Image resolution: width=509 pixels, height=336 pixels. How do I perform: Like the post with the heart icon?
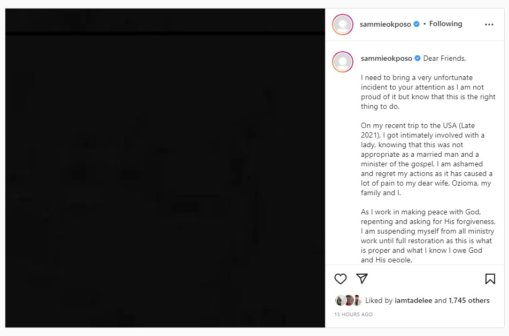coord(341,279)
